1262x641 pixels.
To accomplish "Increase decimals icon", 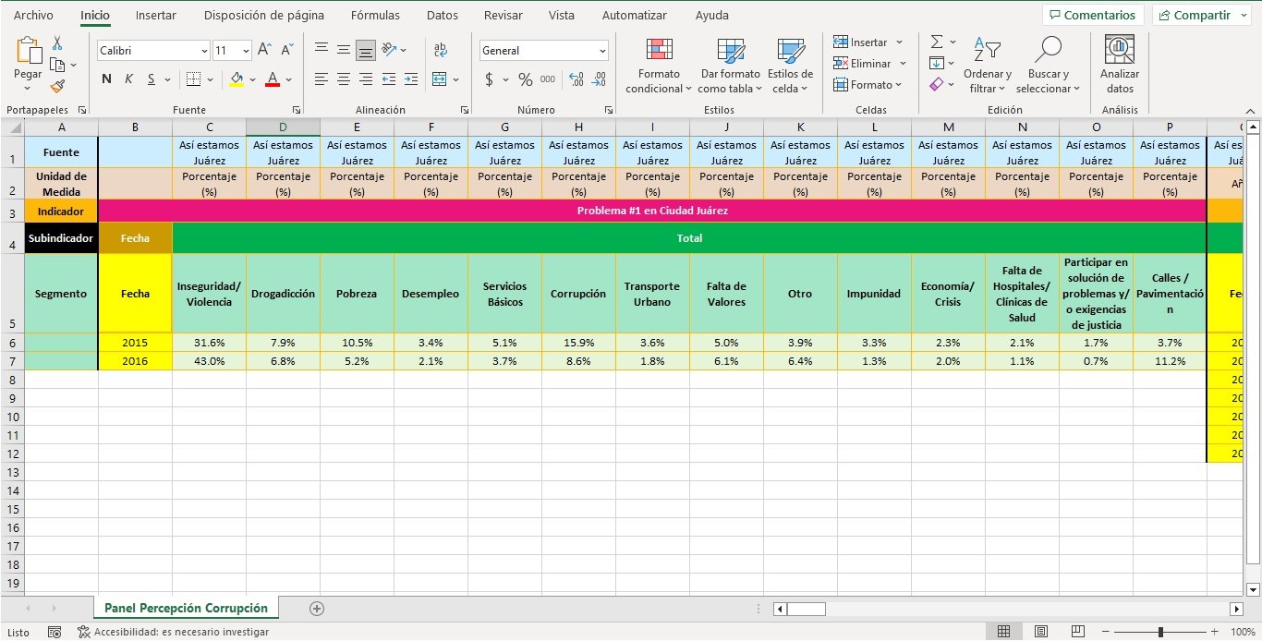I will coord(576,79).
